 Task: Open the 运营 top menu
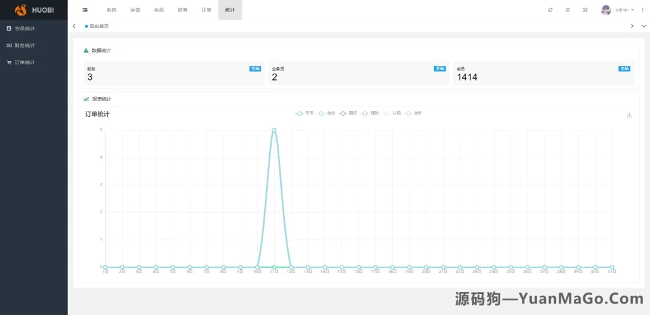click(x=135, y=10)
